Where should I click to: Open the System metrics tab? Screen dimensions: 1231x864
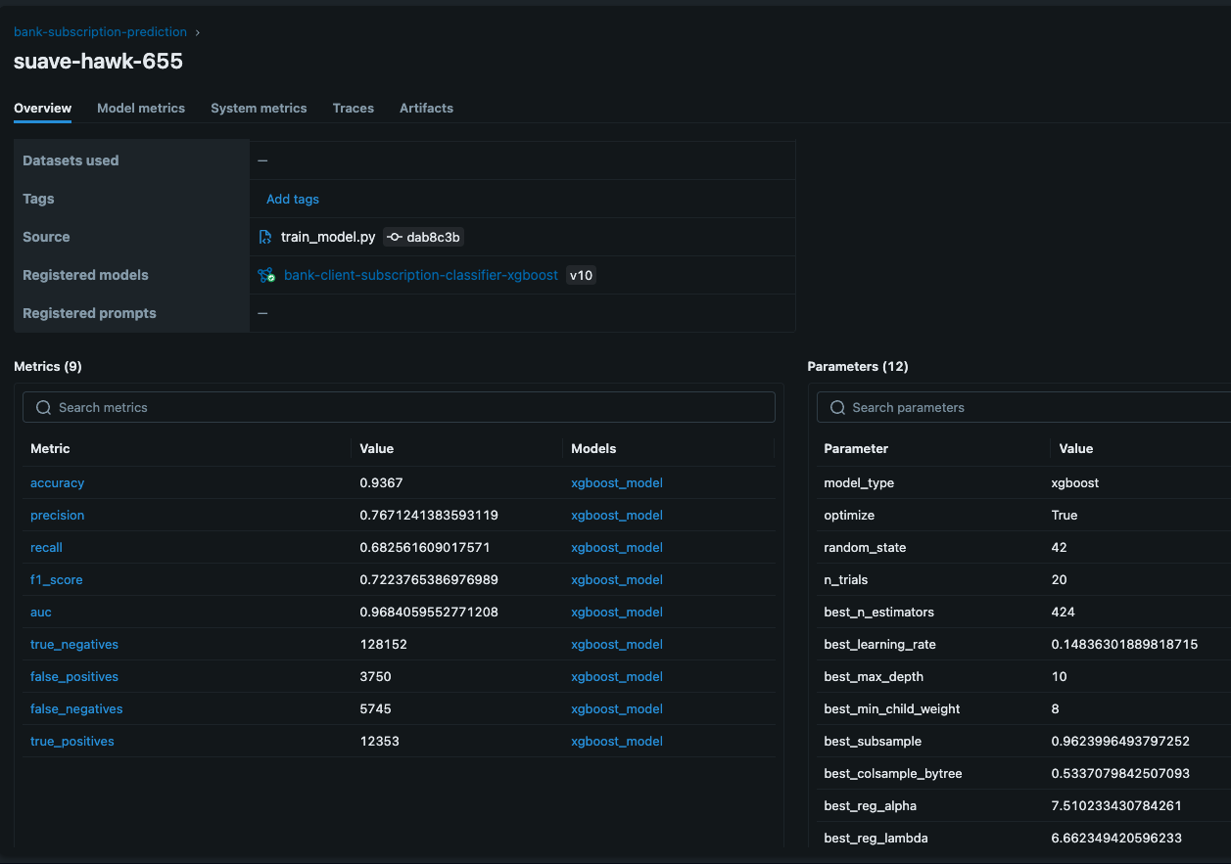259,108
